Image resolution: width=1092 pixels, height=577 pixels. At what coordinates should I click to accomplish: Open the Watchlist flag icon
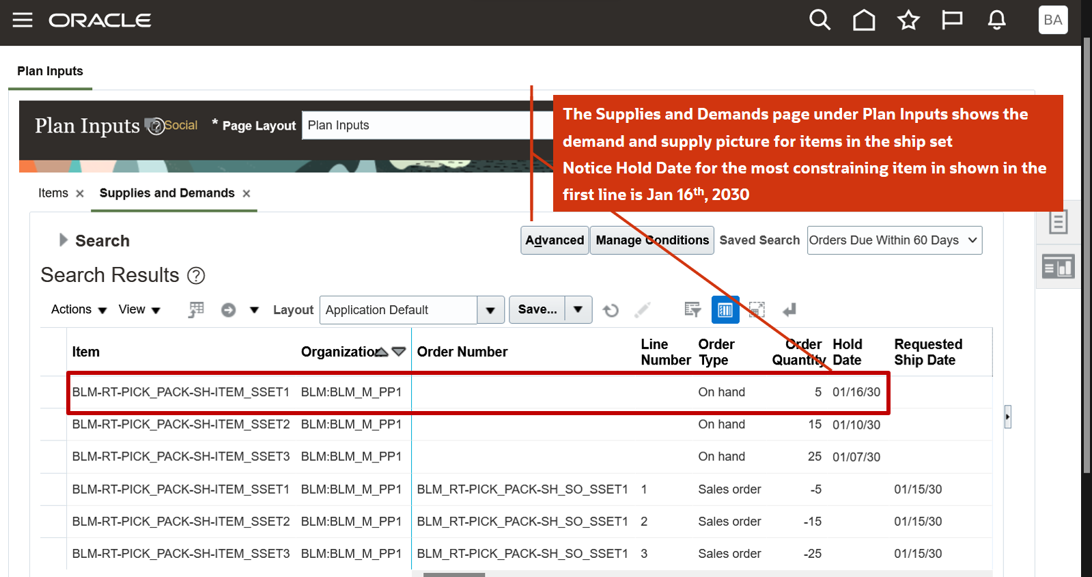coord(952,20)
